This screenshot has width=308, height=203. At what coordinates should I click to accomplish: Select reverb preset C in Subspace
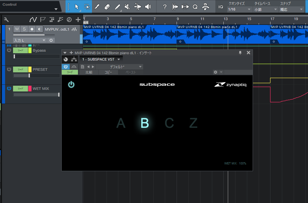coord(169,123)
